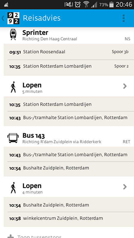Tap the Wi-Fi status bar icon
Image resolution: width=134 pixels, height=238 pixels.
pos(86,4)
